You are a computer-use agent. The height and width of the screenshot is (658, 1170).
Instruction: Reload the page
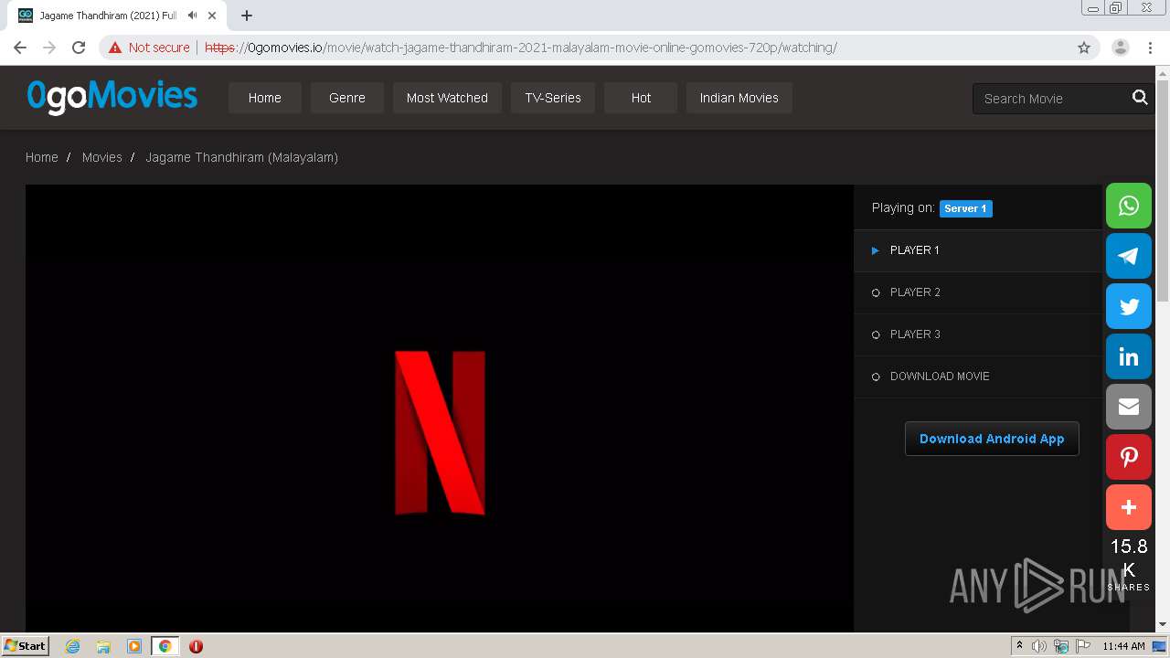79,48
